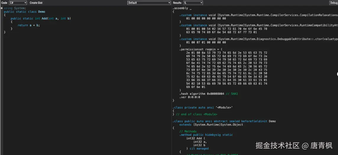Click the "Results" label in top bar
This screenshot has width=338, height=155.
[177, 3]
